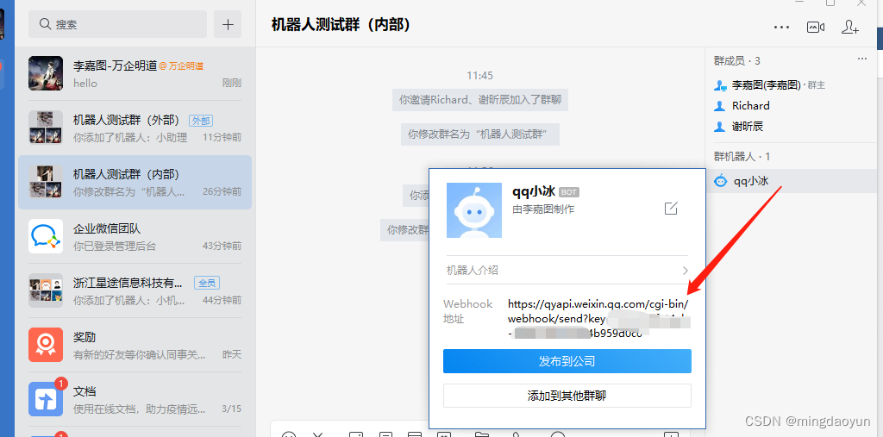Open chat with 李嘉图-万企明道
The height and width of the screenshot is (437, 883).
click(135, 74)
